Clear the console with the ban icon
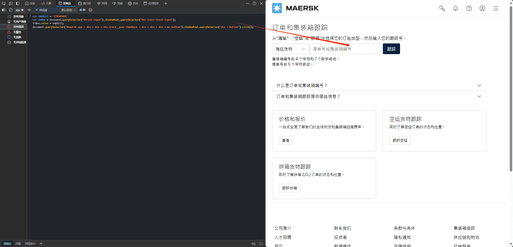The width and height of the screenshot is (513, 247). click(11, 10)
